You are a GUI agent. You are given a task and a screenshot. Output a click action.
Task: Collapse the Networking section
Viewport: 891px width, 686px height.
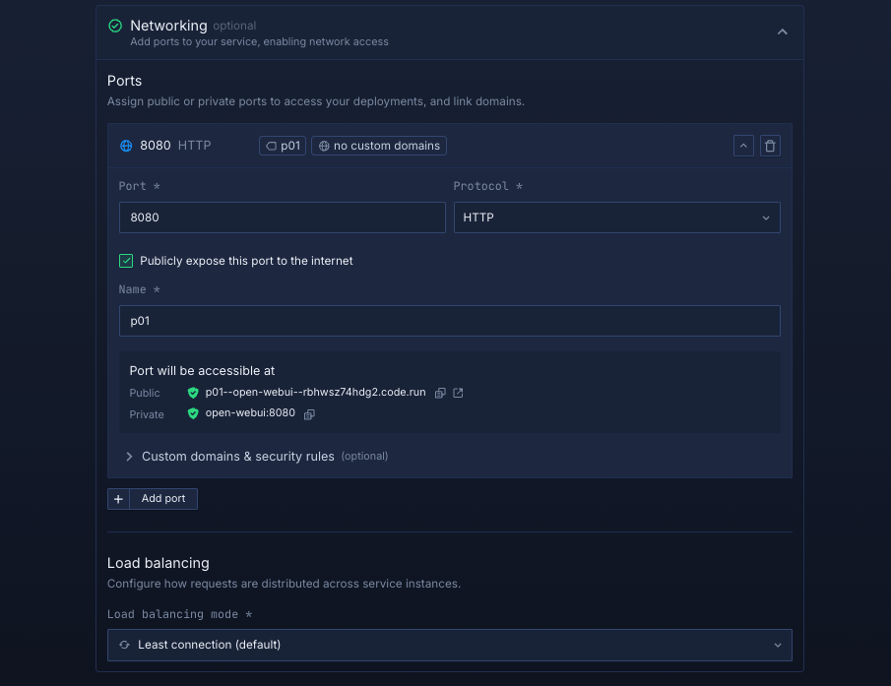782,32
